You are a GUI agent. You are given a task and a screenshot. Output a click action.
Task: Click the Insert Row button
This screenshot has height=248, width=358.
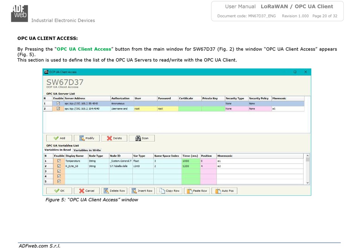pos(142,191)
